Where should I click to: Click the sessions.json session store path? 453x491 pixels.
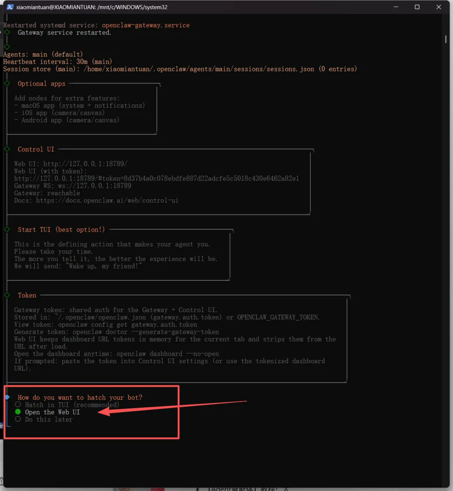[x=199, y=69]
